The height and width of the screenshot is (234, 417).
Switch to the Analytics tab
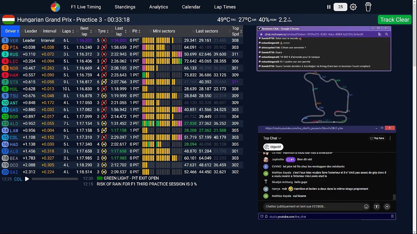point(159,7)
